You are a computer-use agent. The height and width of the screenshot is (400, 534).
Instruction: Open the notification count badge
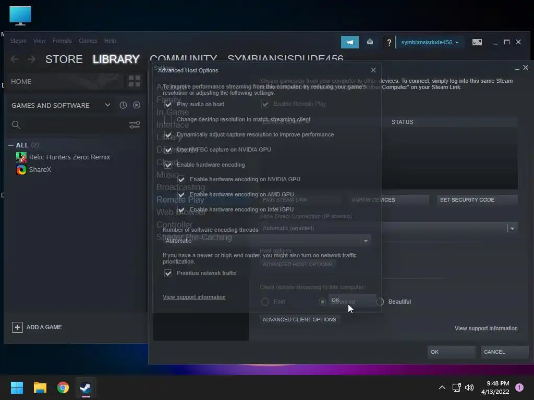519,387
